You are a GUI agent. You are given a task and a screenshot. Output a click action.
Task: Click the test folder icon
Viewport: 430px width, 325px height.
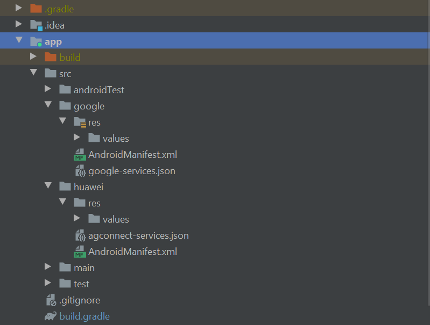click(65, 283)
